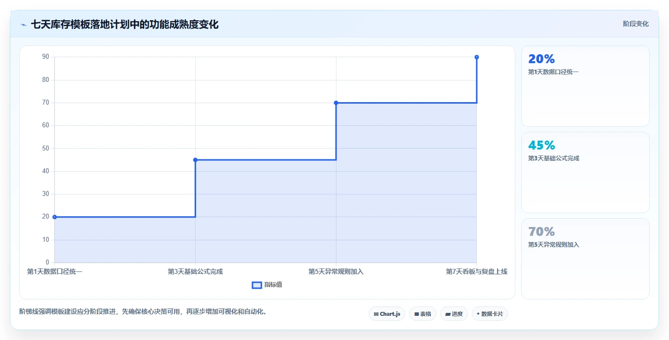Toggle the 指标值 legend item
Screen dimensions: 669x340
267,285
